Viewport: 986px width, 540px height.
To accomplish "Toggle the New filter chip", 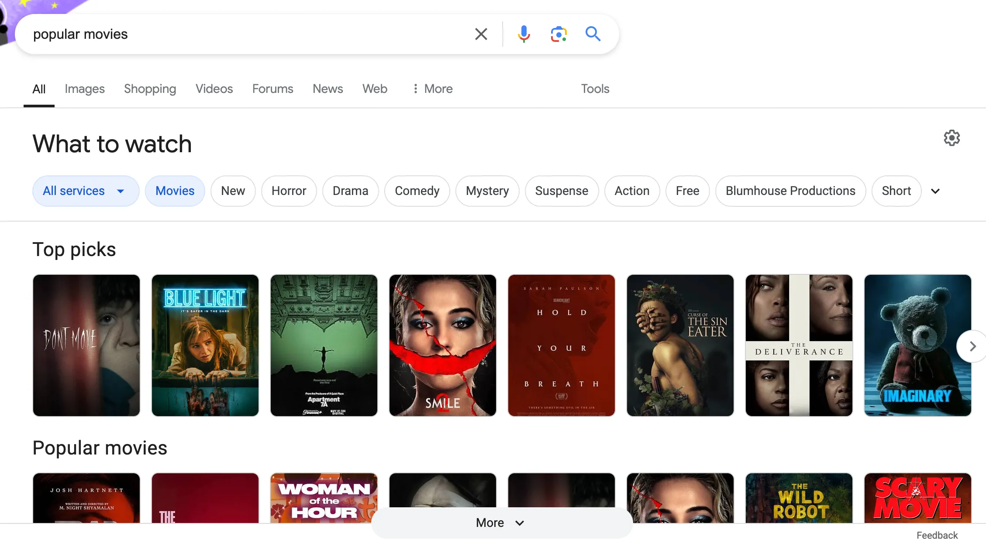I will pos(233,191).
